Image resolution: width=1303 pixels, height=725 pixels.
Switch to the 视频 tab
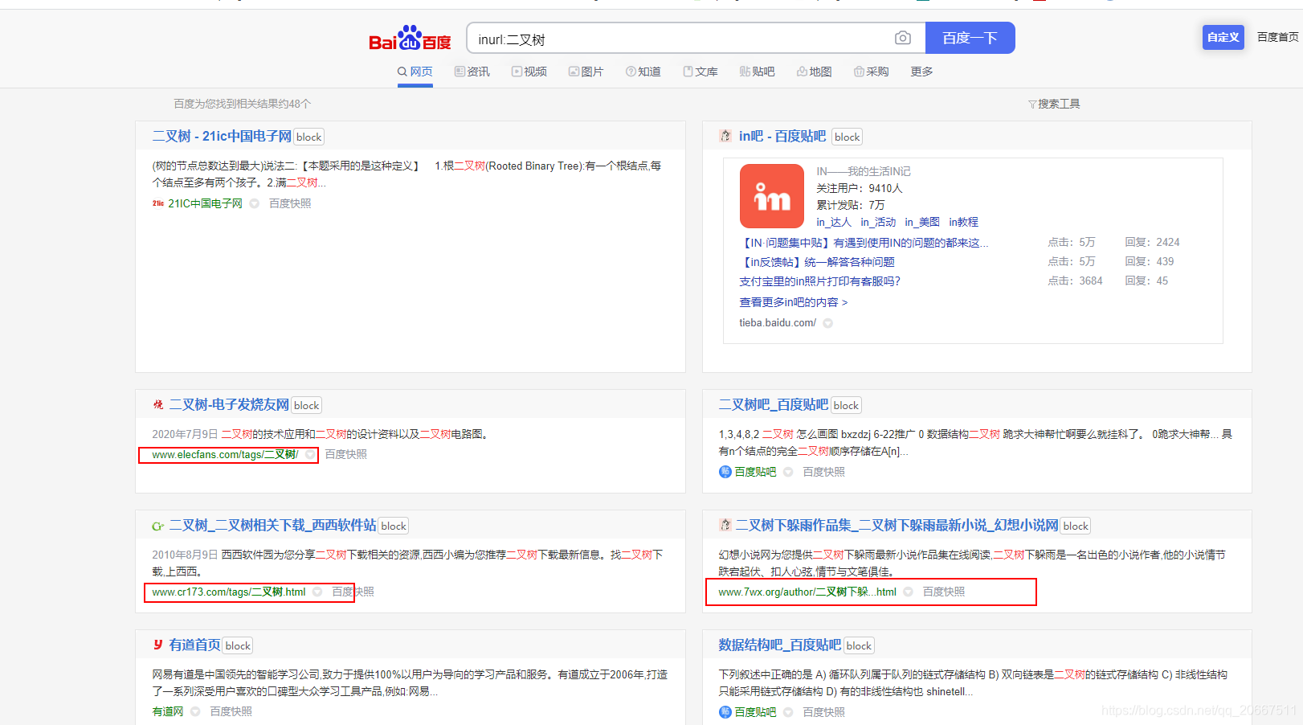(529, 72)
